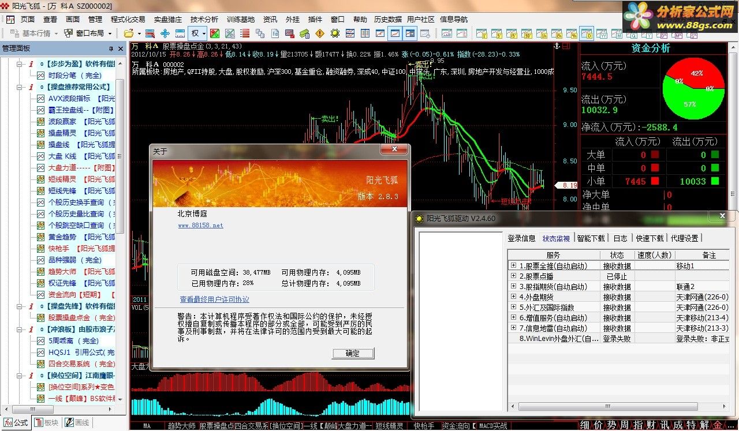Open the 技术分析 menu
The image size is (739, 431).
204,19
